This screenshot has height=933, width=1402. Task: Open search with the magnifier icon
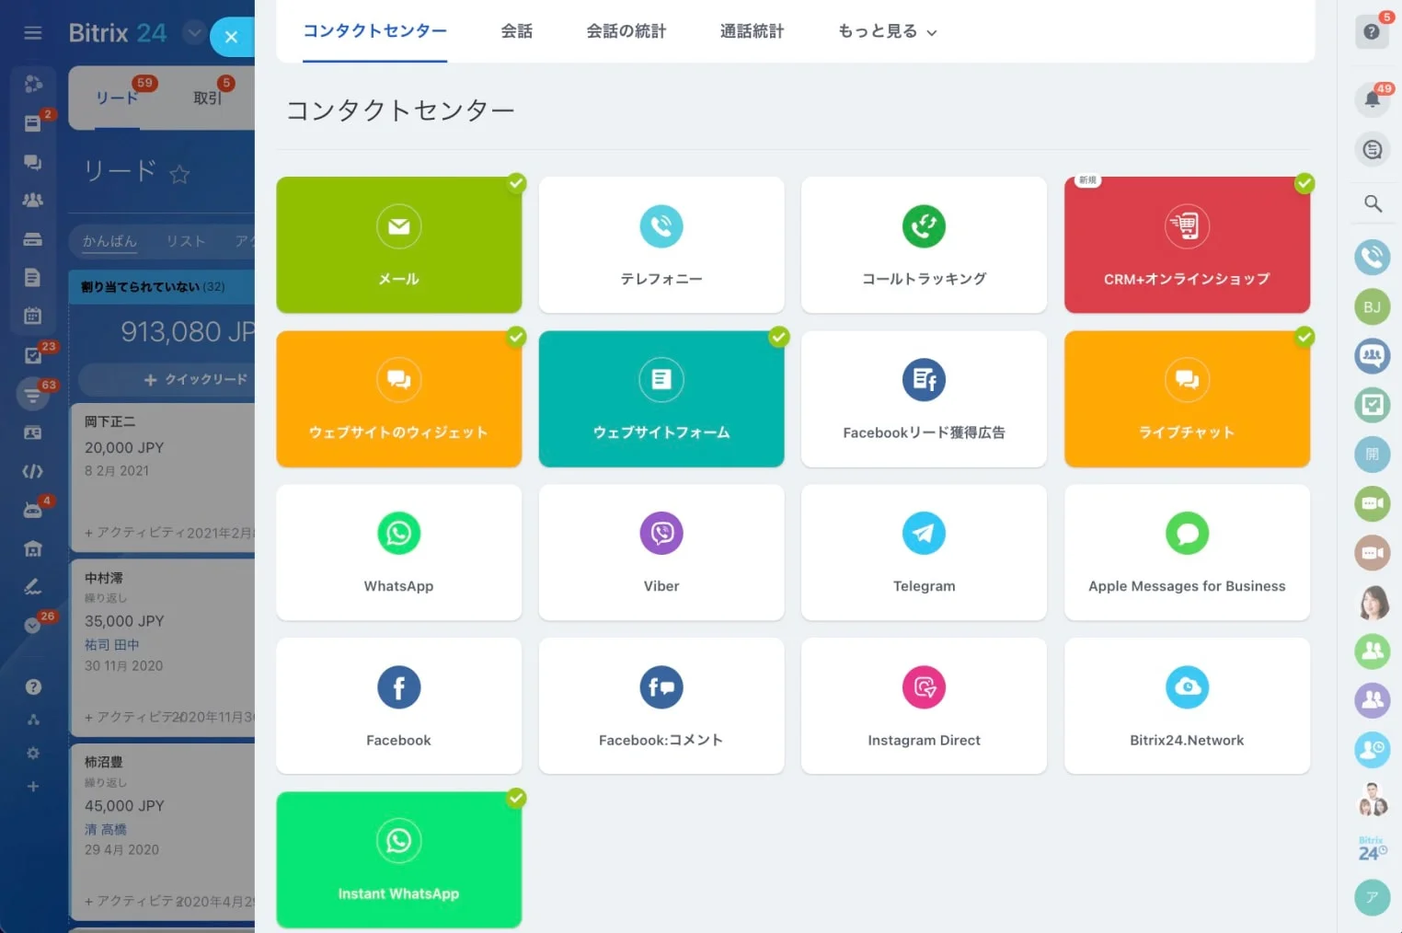(1372, 203)
